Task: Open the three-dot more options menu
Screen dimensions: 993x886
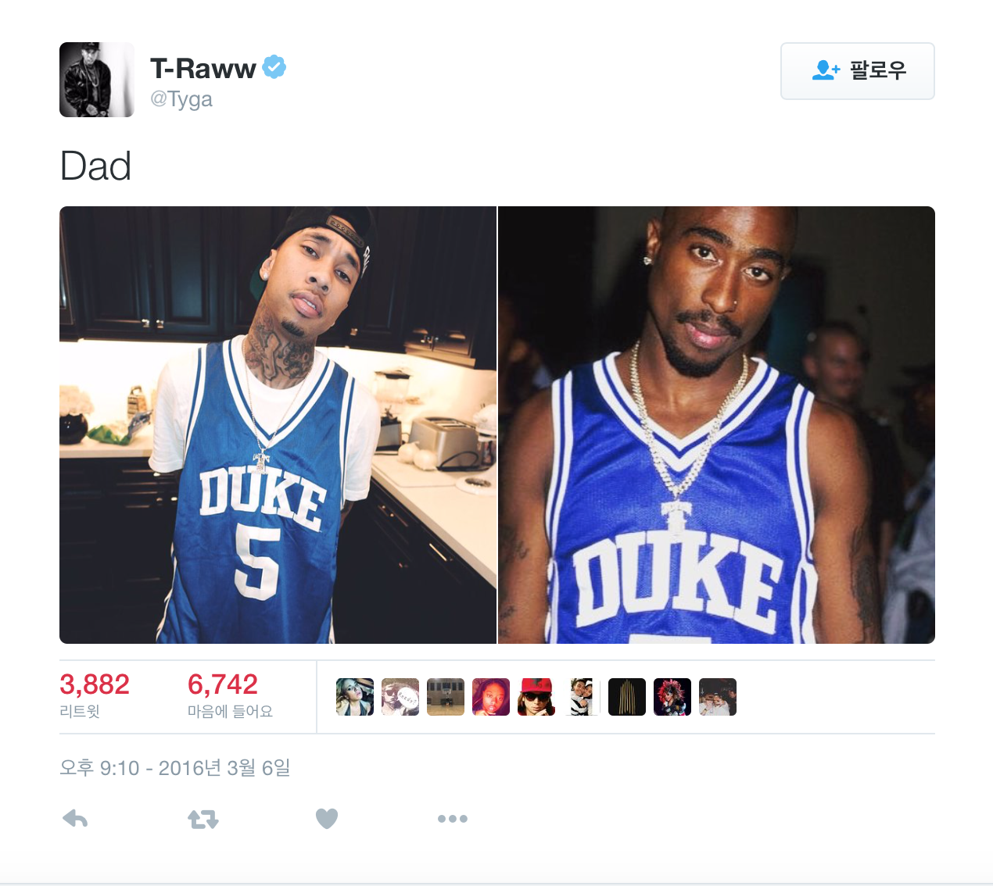Action: pyautogui.click(x=453, y=819)
